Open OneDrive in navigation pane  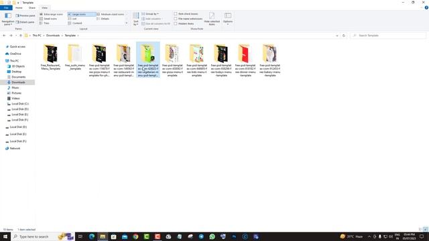[15, 54]
